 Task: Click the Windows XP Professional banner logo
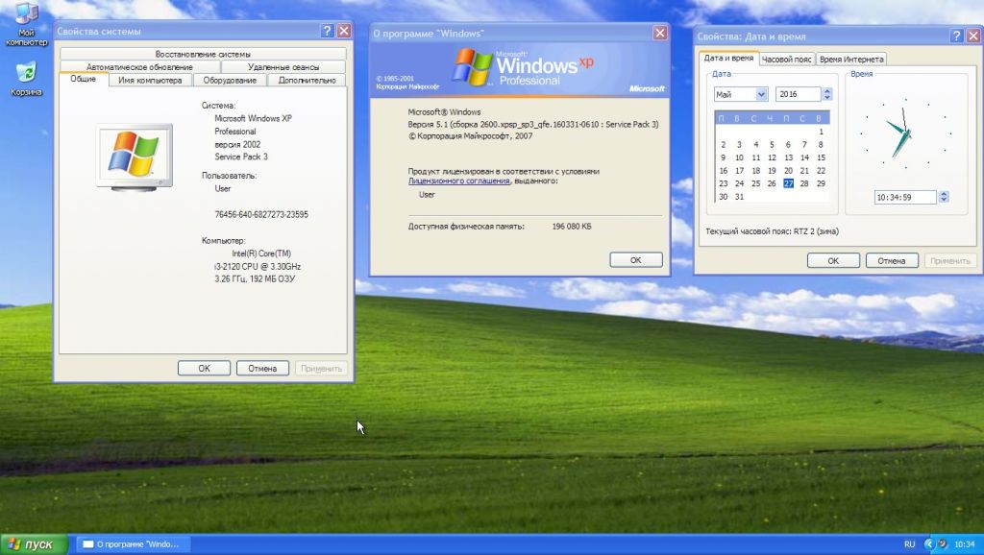(x=523, y=67)
